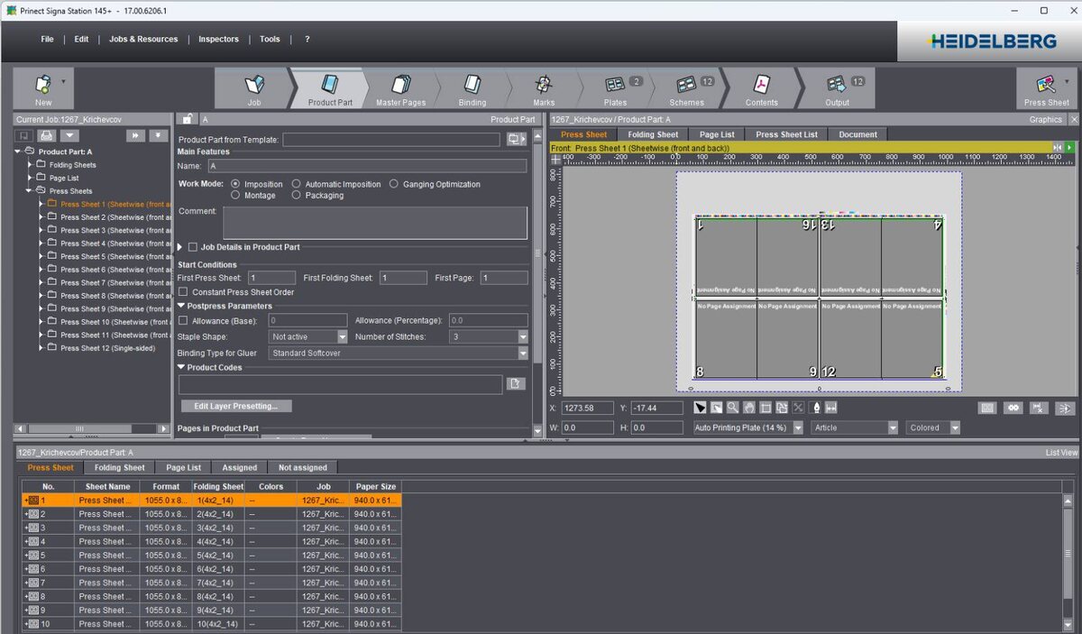Viewport: 1082px width, 634px height.
Task: Open Binding Type for Gluer dropdown
Action: [x=523, y=354]
